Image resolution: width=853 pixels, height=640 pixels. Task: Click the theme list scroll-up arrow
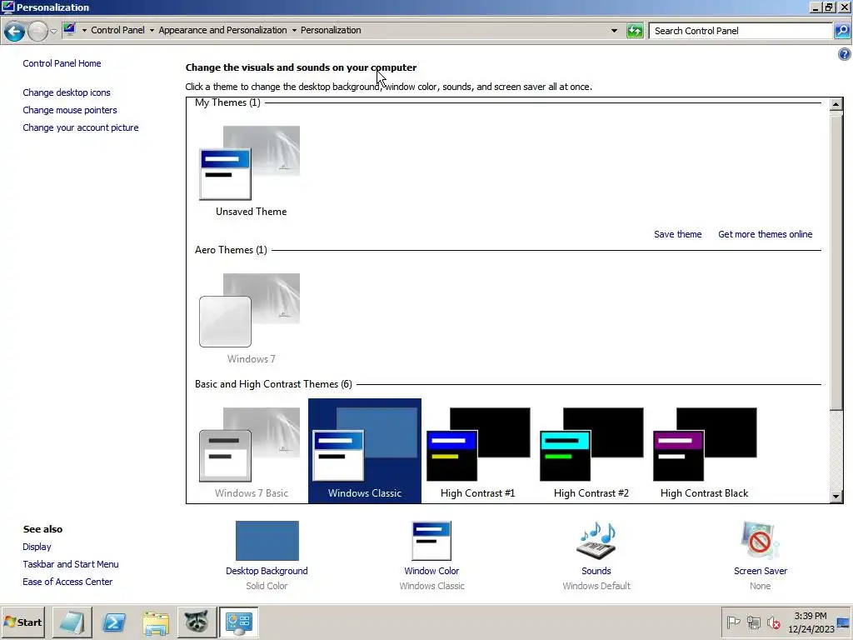[836, 104]
